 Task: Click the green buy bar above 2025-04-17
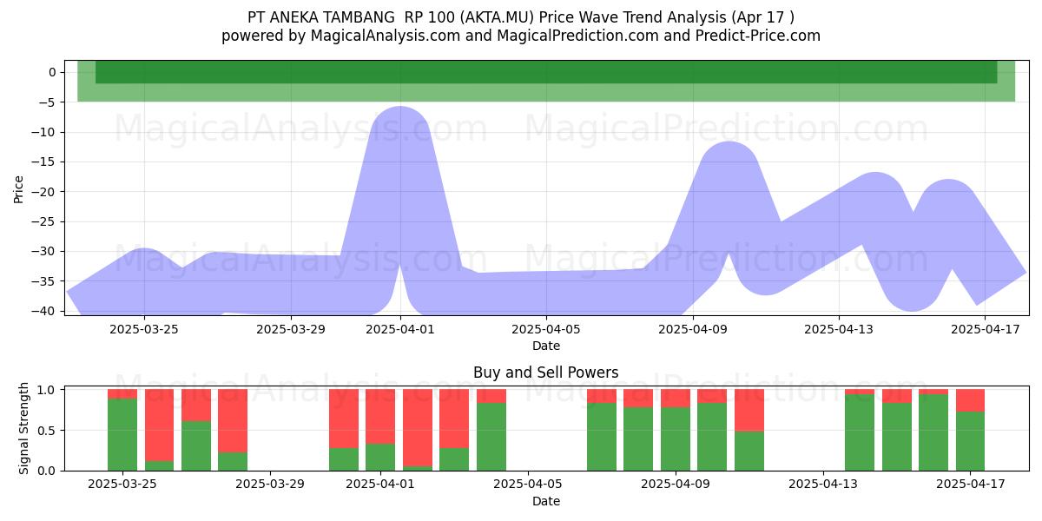[x=970, y=441]
